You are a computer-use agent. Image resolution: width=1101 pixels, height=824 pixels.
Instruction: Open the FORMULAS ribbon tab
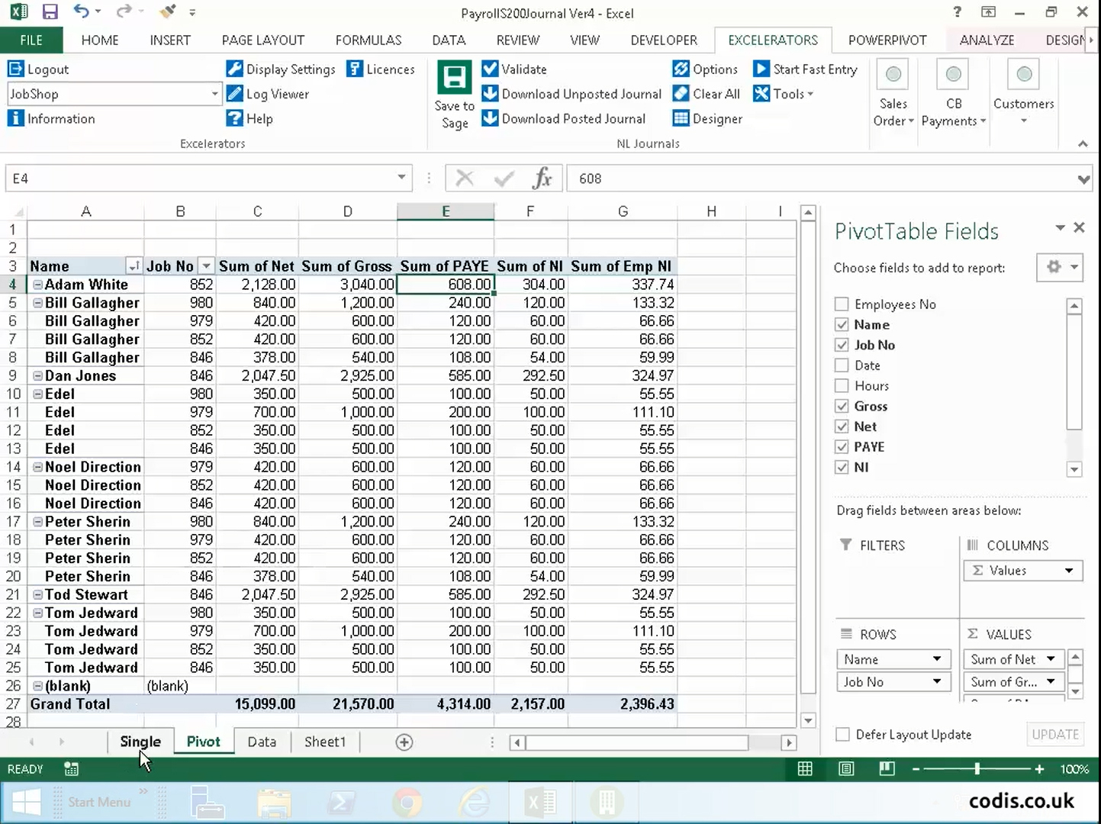point(368,40)
